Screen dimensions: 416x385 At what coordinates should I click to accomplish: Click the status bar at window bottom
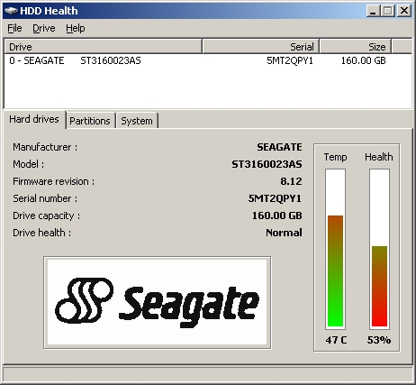tap(208, 374)
